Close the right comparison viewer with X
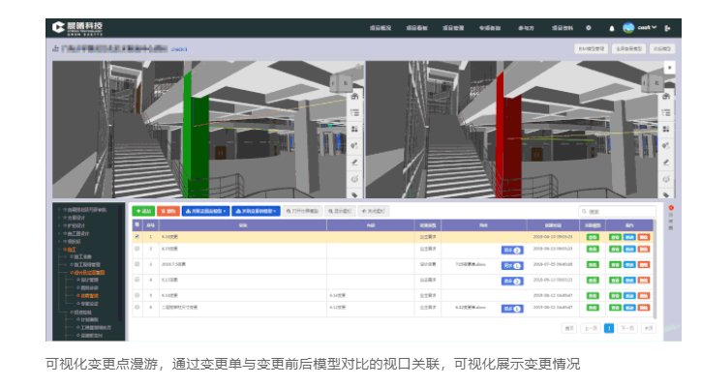 (669, 68)
